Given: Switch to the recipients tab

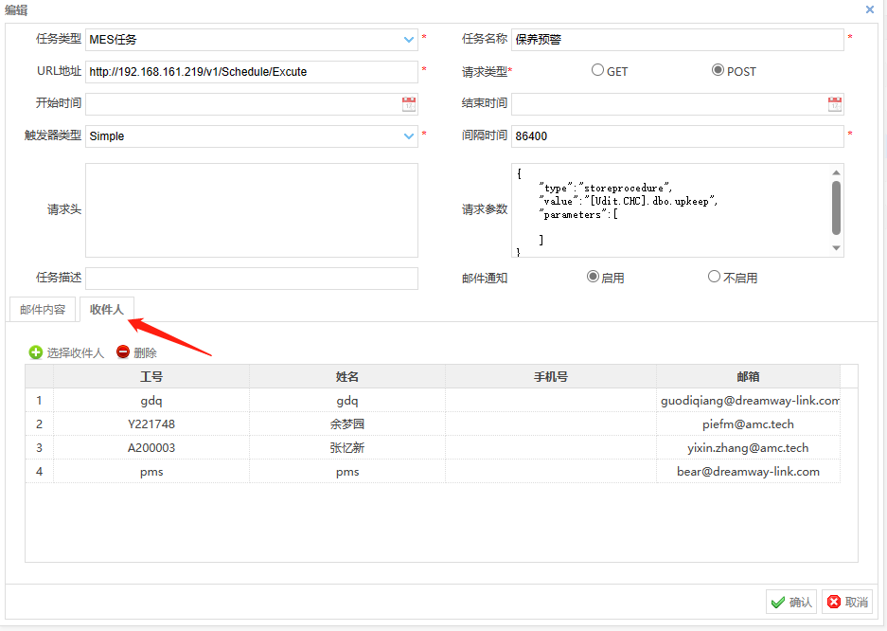Looking at the screenshot, I should [107, 310].
